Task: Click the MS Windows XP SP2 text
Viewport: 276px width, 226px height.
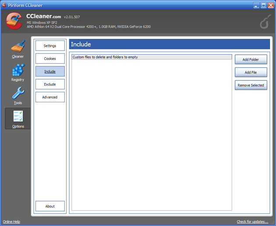Action: coord(42,22)
